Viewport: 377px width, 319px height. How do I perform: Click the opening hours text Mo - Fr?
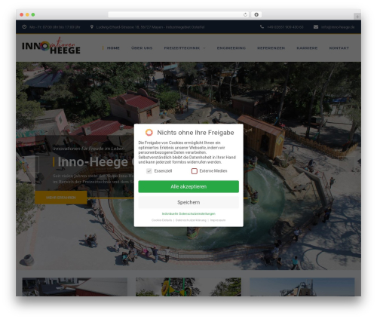(x=55, y=27)
